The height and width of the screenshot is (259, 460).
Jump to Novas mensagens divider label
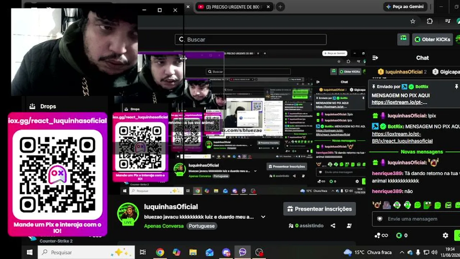pos(422,152)
